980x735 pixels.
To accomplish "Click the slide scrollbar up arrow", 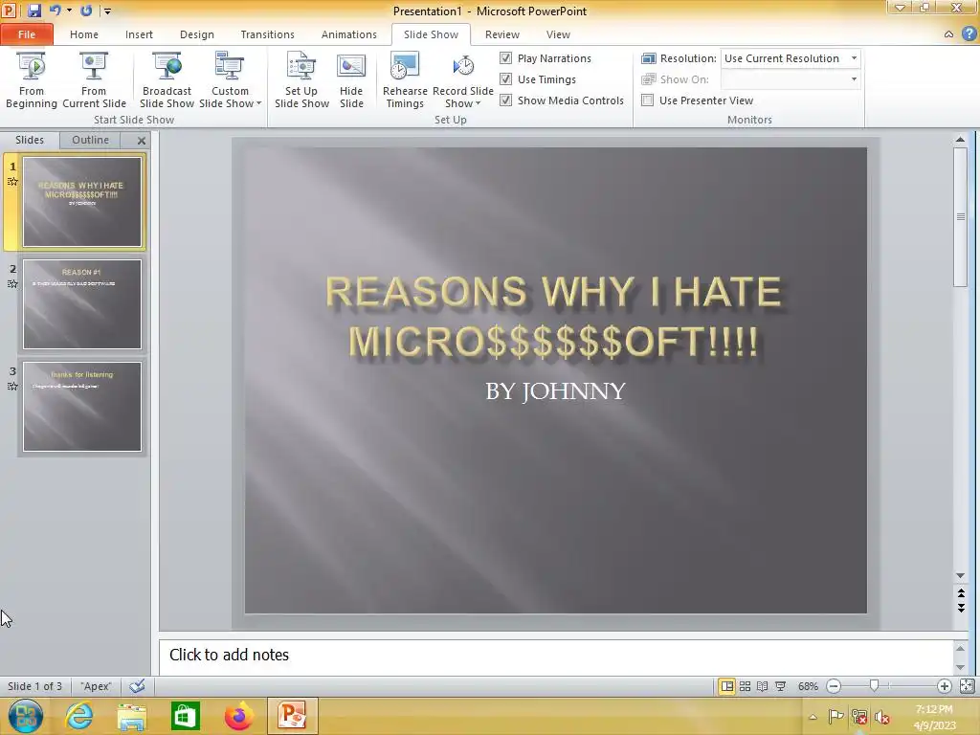I will click(x=961, y=140).
